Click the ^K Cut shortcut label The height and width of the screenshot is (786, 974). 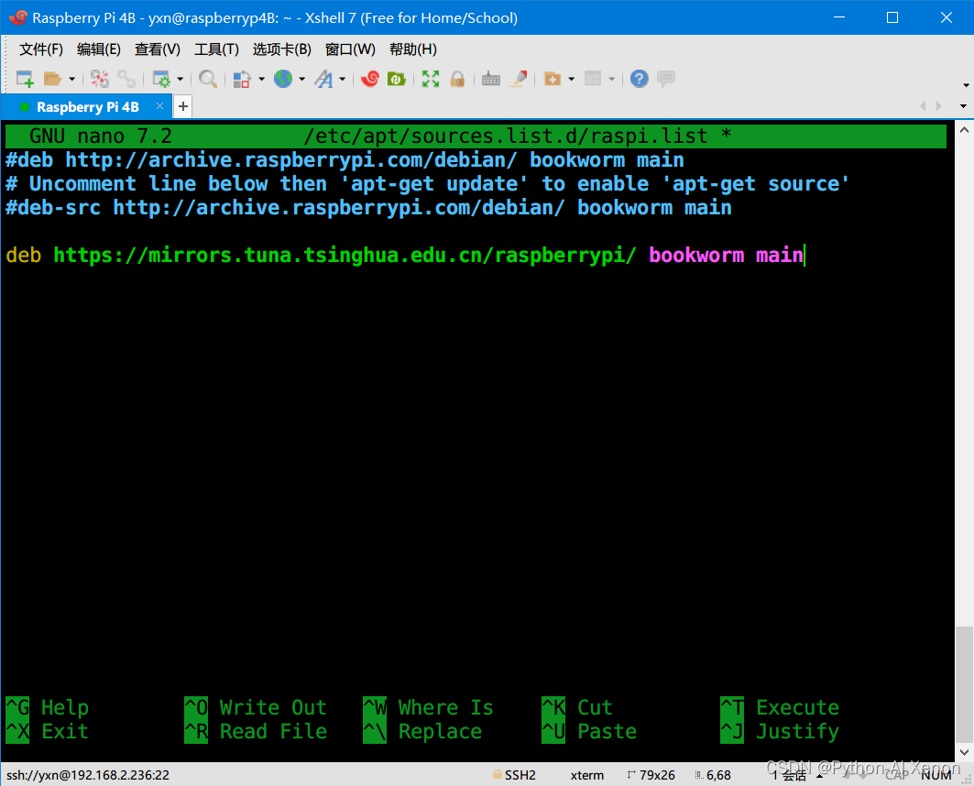[x=577, y=707]
